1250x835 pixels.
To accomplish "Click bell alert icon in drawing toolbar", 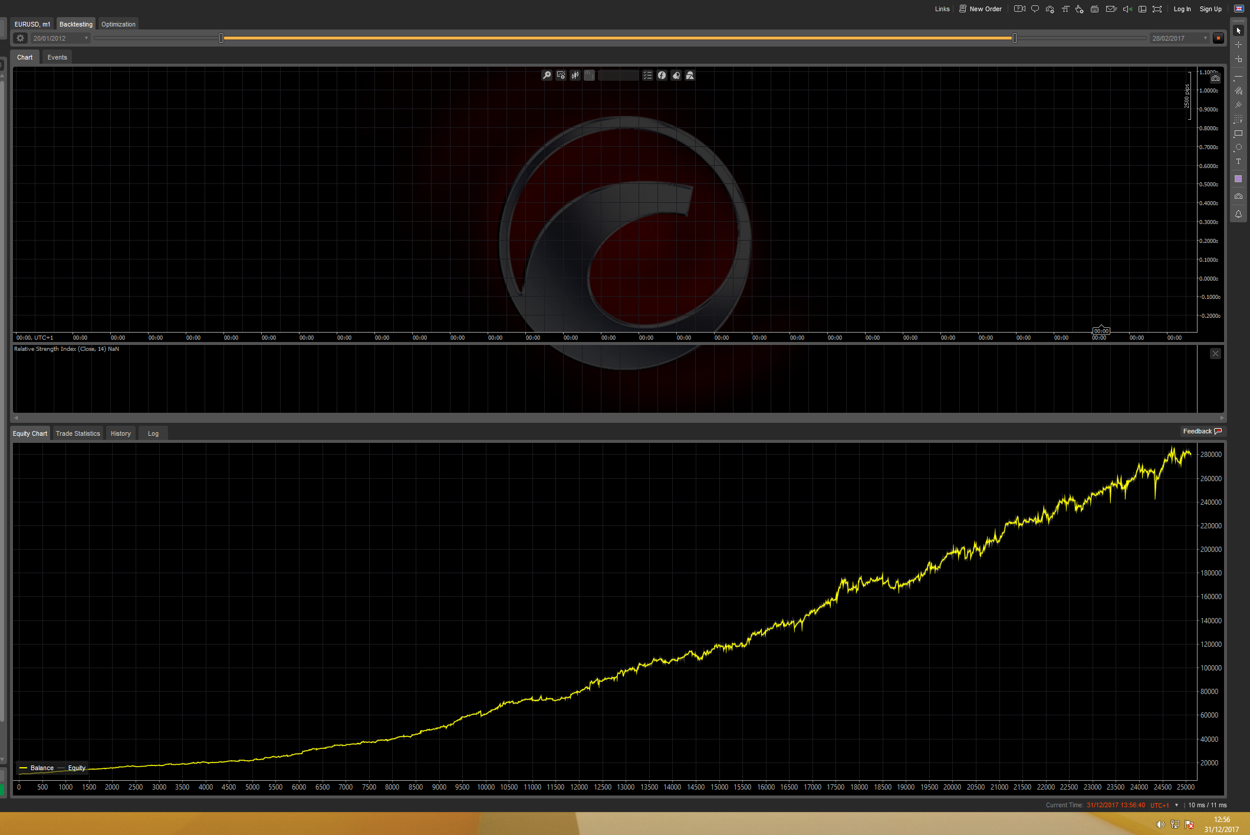I will click(1238, 214).
